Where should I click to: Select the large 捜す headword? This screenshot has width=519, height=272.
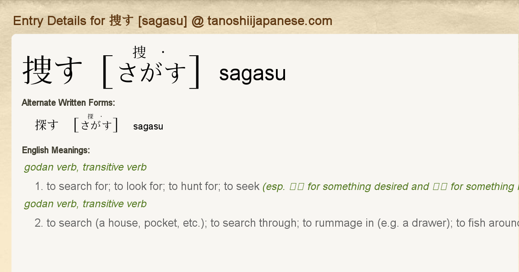52,70
